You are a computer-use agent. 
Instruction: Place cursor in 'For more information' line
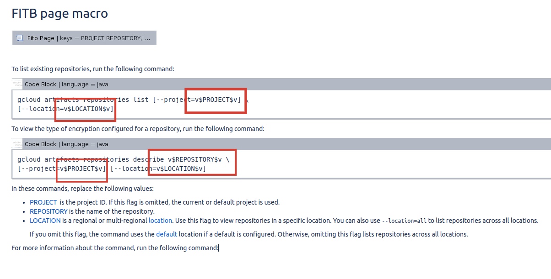point(114,248)
